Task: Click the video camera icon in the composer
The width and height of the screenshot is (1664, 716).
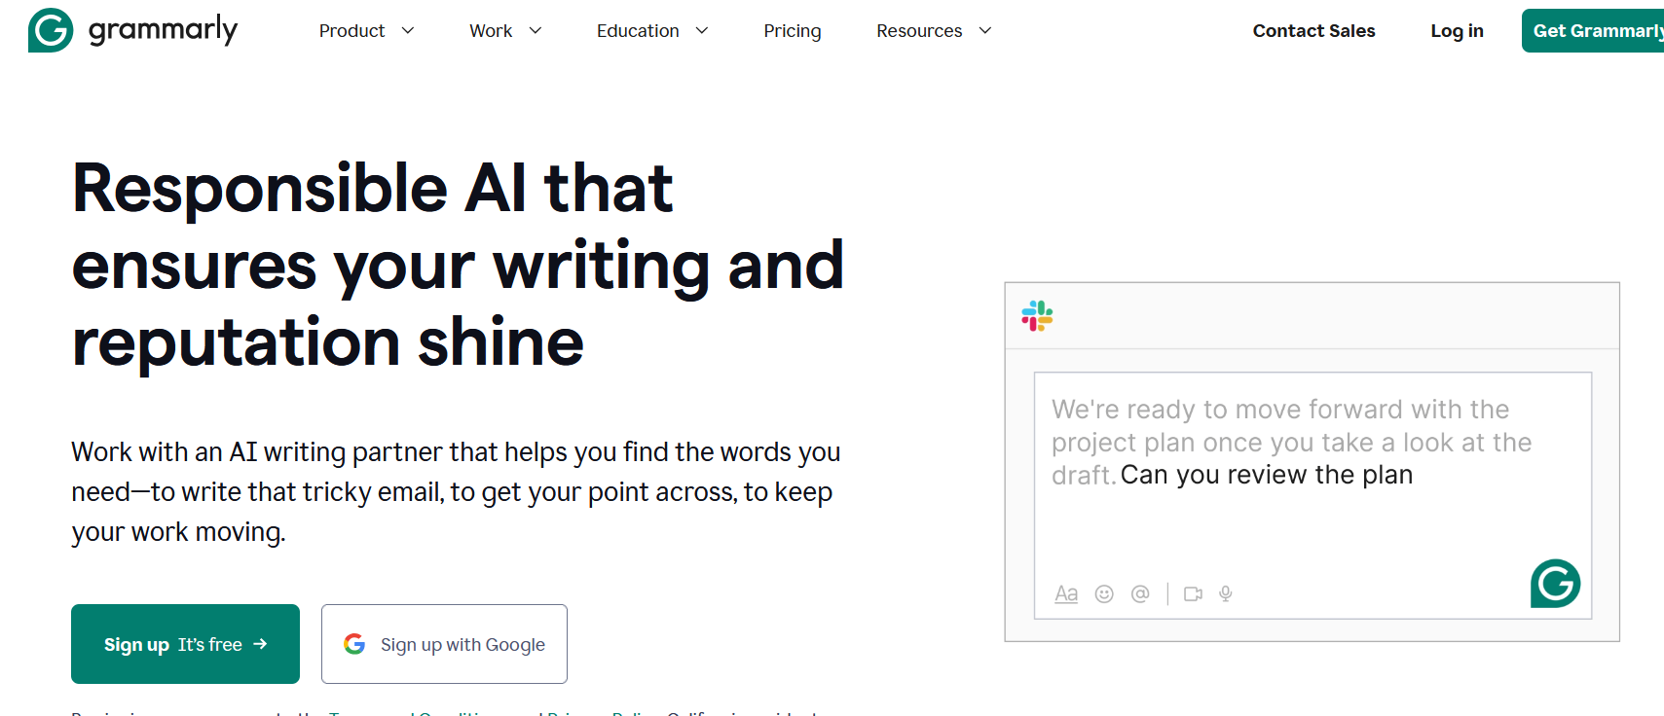Action: point(1193,593)
